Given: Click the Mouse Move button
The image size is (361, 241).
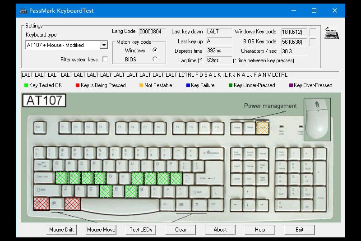Looking at the screenshot, I should (101, 230).
